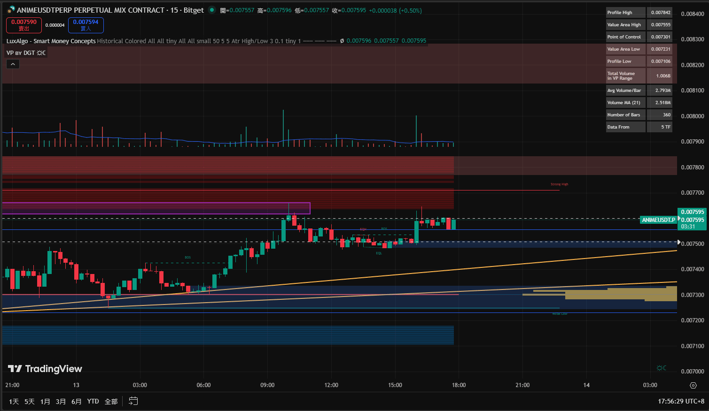
Task: Click the ANIME symbol logo icon
Action: [11, 10]
